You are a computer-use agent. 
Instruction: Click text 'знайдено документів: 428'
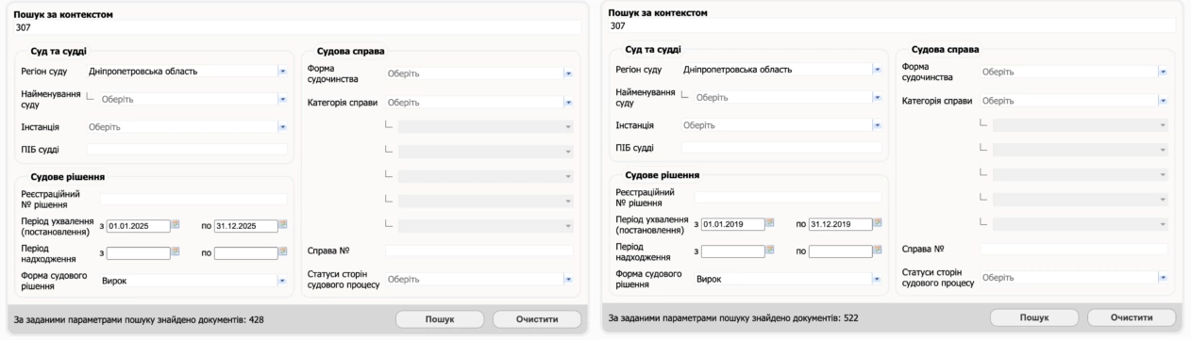coord(210,320)
